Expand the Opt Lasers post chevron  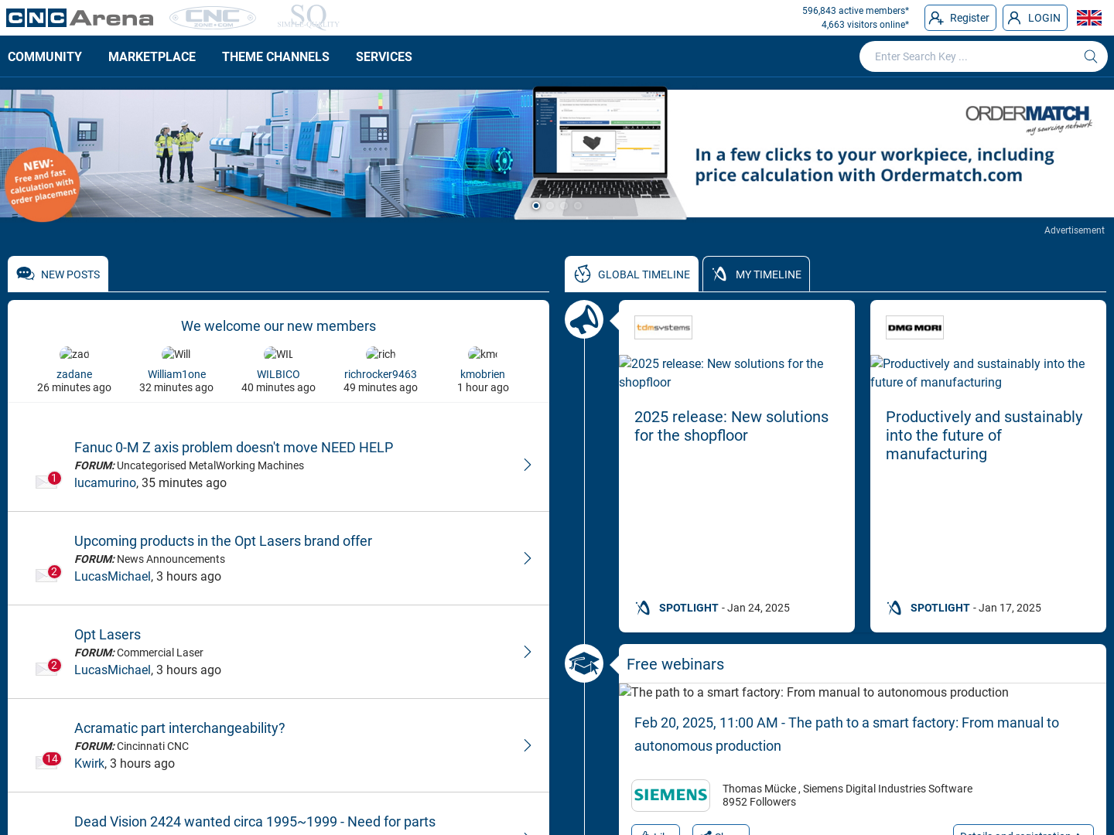(x=527, y=652)
